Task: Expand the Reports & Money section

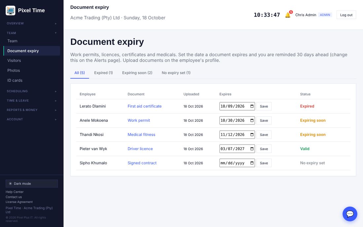Action: [32, 110]
